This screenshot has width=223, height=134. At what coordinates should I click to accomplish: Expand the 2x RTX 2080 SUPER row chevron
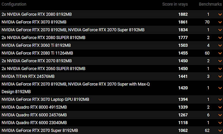point(220,38)
